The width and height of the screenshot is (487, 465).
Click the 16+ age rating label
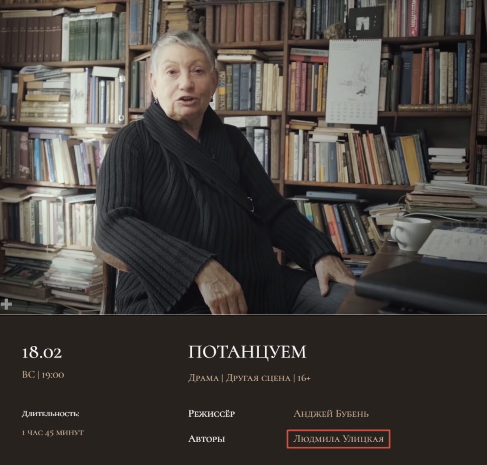click(304, 378)
